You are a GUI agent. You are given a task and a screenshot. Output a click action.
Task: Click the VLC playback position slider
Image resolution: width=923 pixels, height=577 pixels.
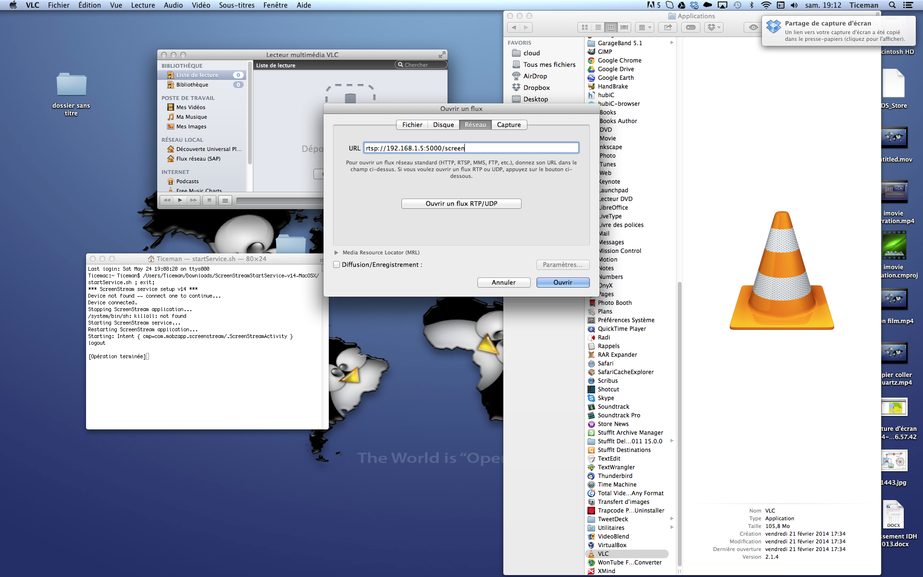tap(280, 201)
